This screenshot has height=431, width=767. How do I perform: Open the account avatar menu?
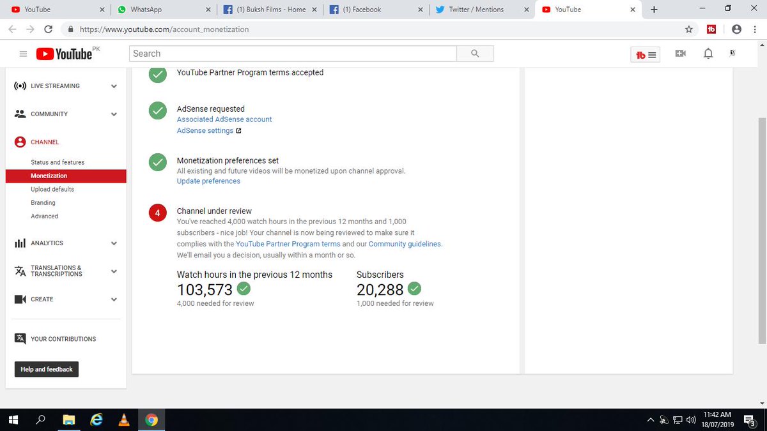(x=733, y=54)
